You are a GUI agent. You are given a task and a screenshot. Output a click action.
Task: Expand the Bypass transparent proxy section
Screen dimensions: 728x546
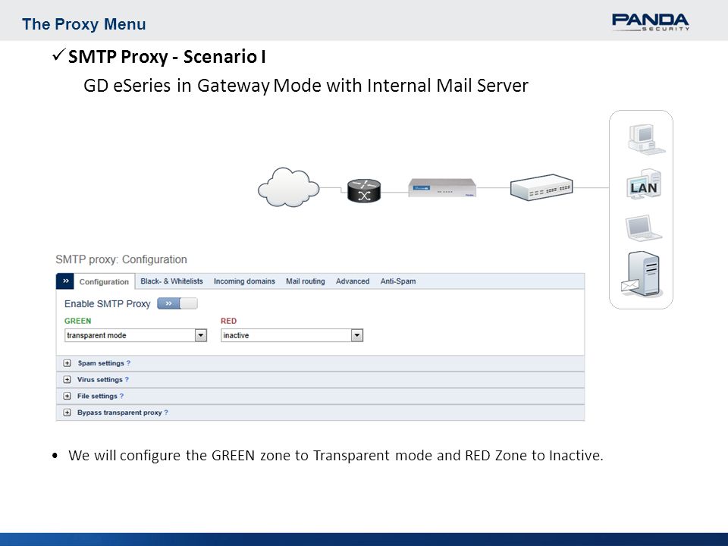[x=67, y=413]
